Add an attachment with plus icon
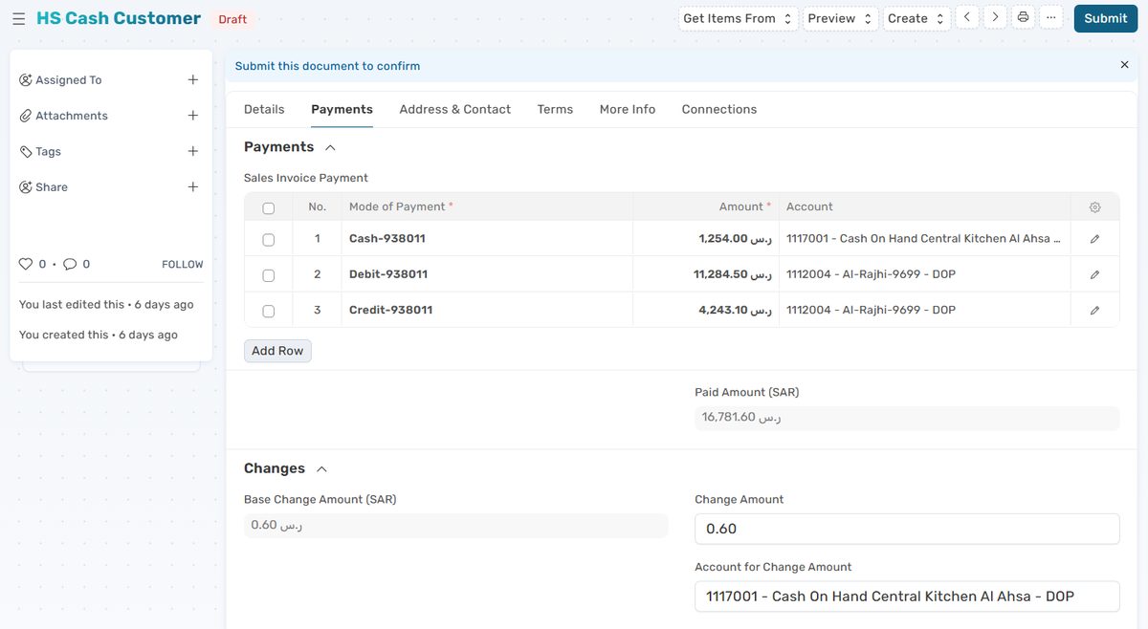Screen dimensions: 1148x629 click(192, 116)
